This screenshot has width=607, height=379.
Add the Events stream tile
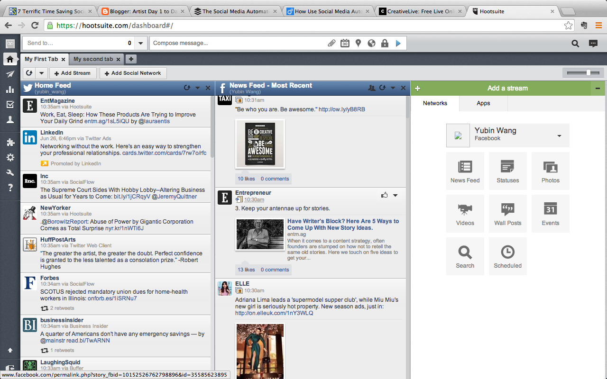pyautogui.click(x=551, y=214)
